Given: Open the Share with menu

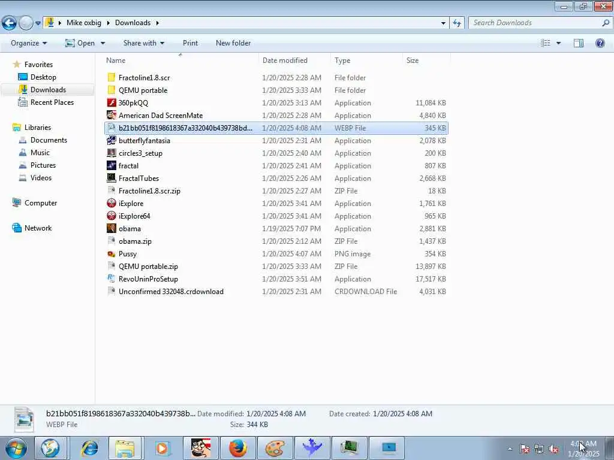Looking at the screenshot, I should point(143,43).
